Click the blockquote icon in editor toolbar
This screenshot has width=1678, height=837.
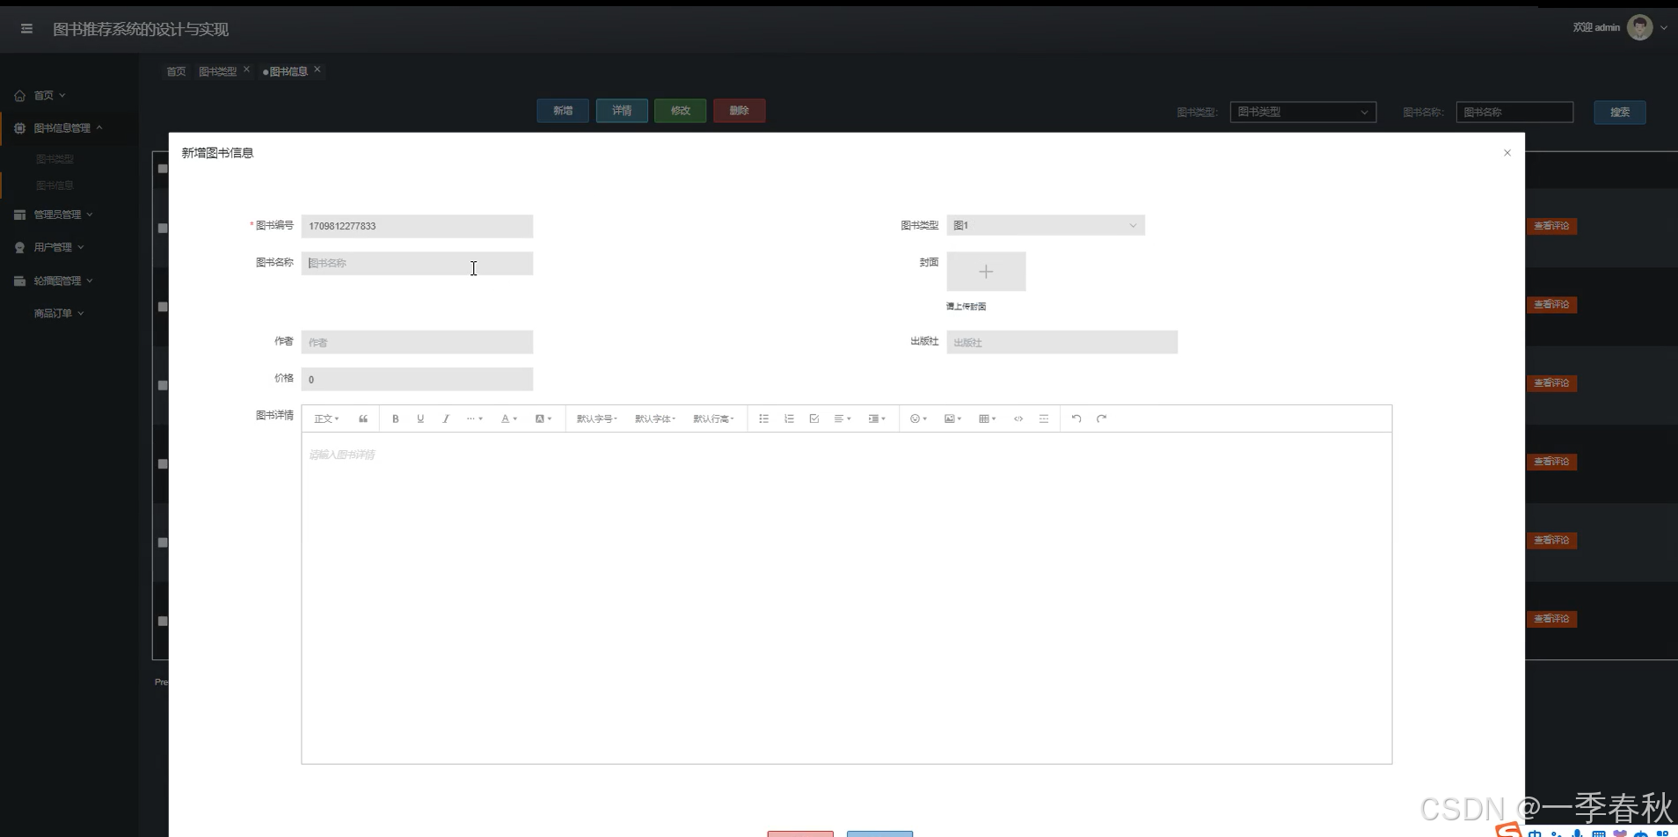click(363, 418)
